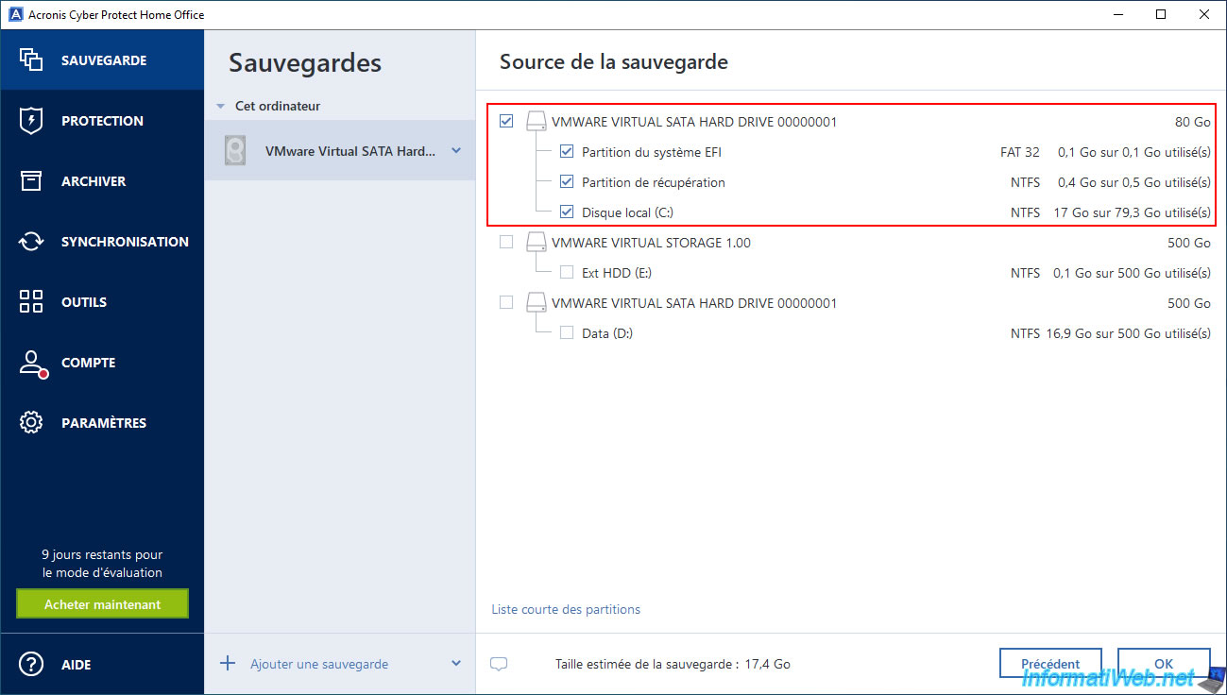Click the Paramètres gear icon
Image resolution: width=1227 pixels, height=695 pixels.
(31, 423)
